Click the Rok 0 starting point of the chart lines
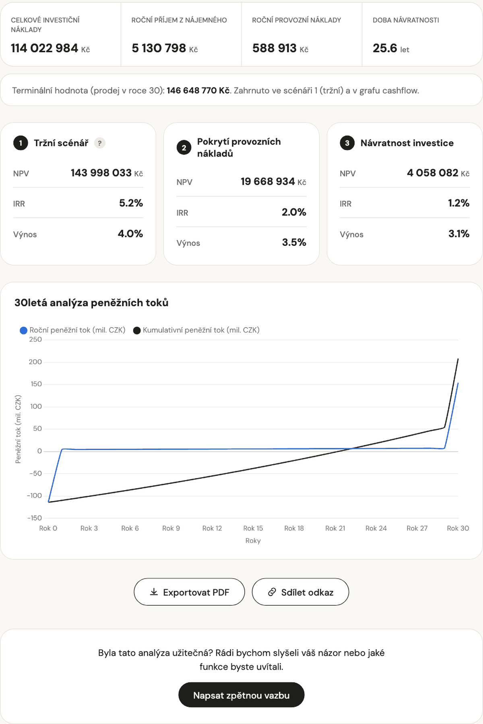This screenshot has width=483, height=724. (48, 502)
